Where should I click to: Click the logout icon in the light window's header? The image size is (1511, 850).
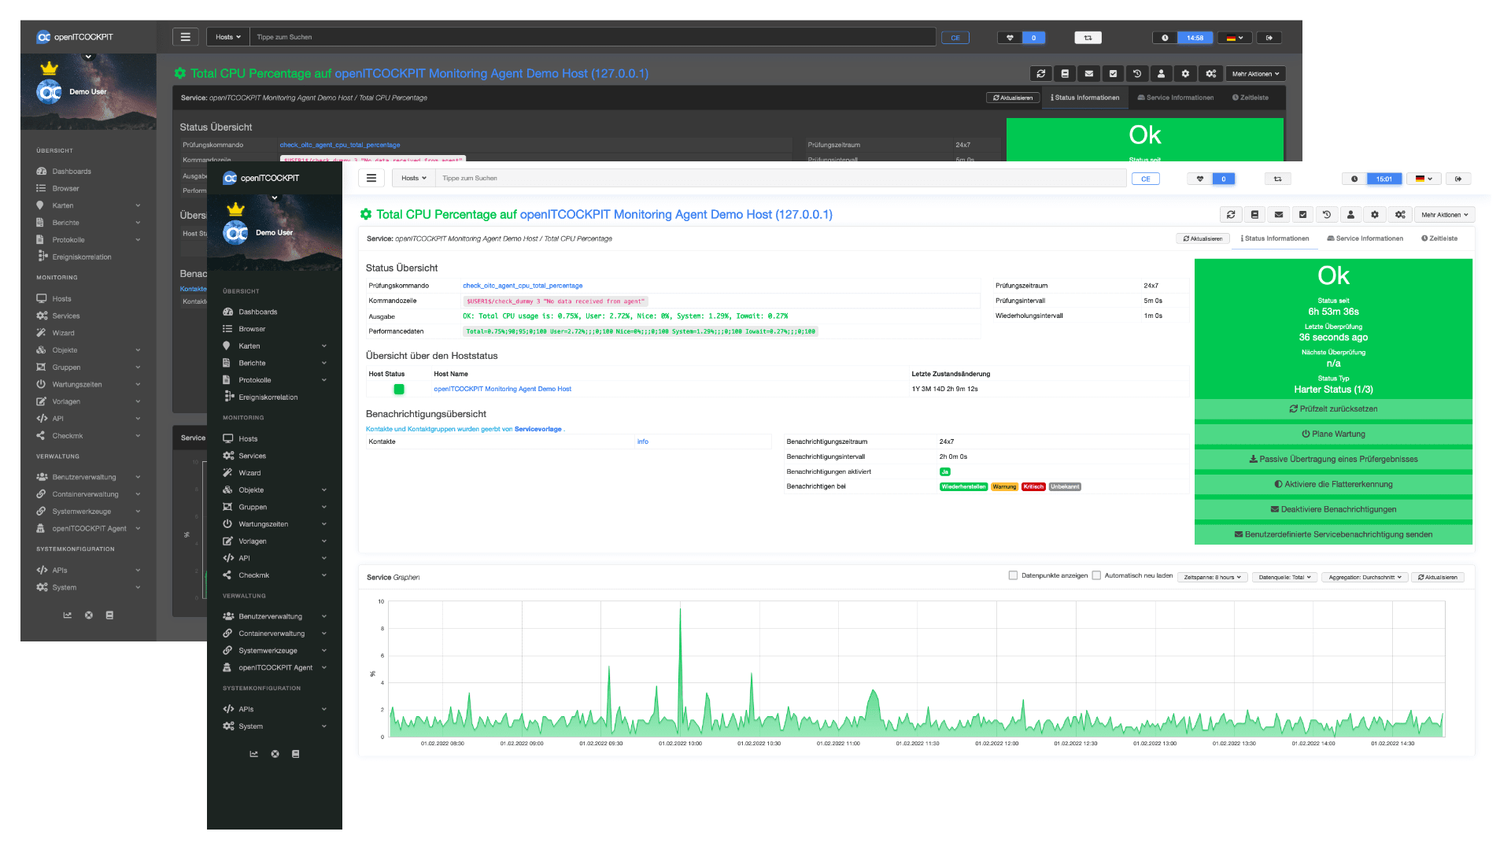tap(1458, 179)
